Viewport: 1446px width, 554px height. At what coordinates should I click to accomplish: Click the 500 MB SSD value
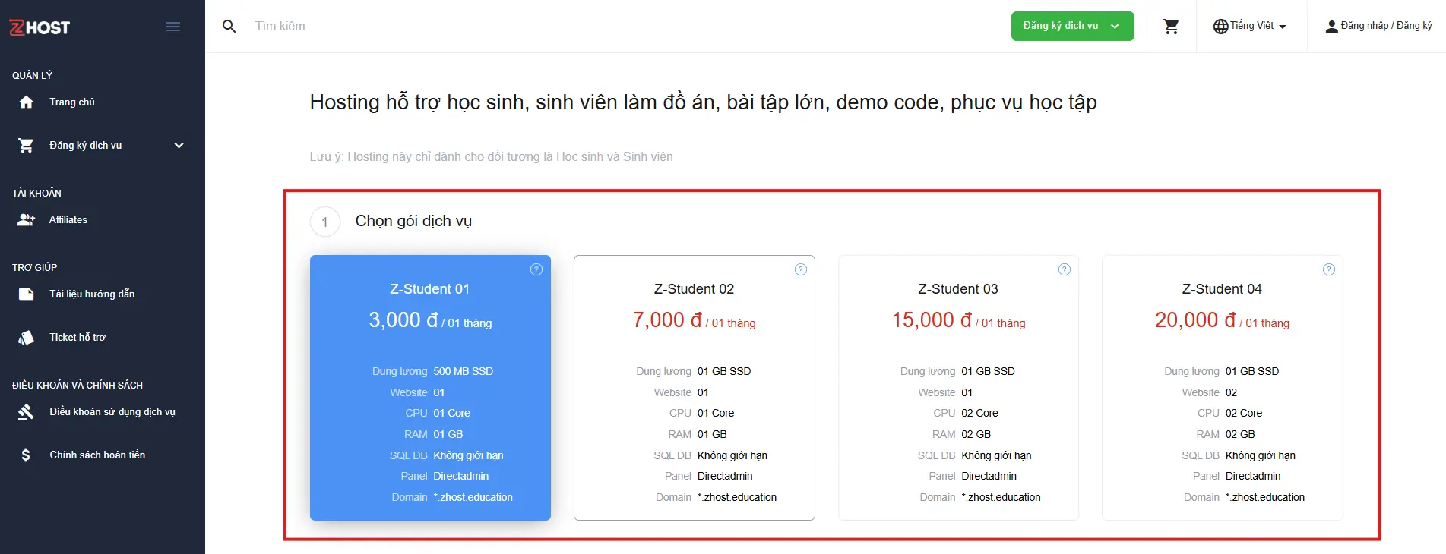pyautogui.click(x=464, y=371)
